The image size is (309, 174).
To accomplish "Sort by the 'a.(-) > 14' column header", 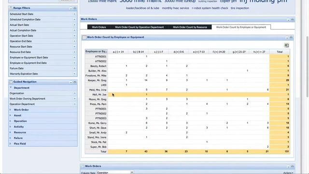I will pos(118,52).
